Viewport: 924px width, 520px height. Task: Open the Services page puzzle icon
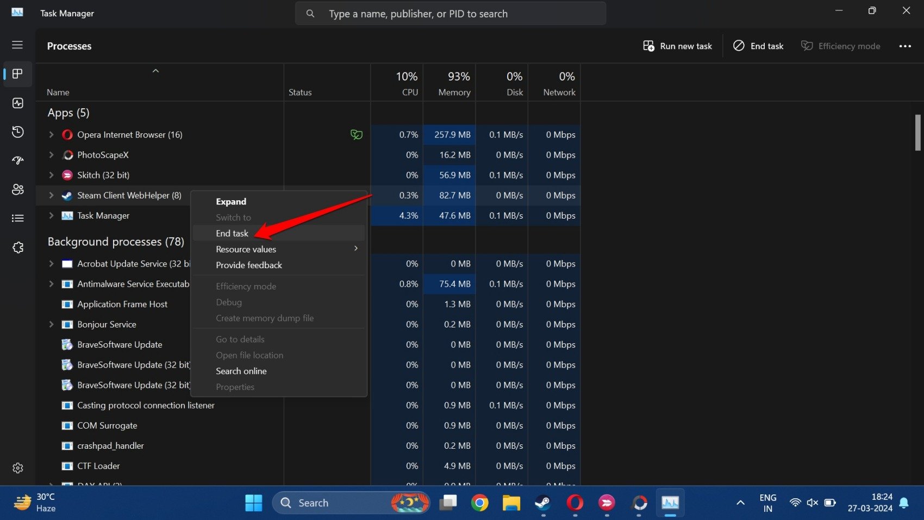(x=17, y=247)
